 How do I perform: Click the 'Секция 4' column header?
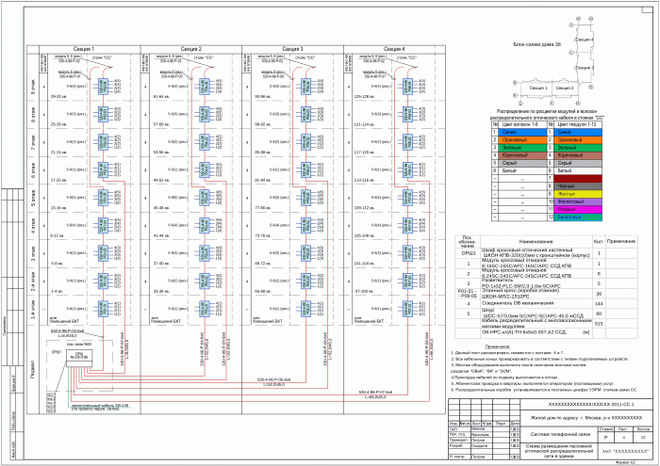click(x=394, y=49)
